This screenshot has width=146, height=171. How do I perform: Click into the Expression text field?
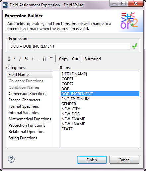[x=69, y=46]
